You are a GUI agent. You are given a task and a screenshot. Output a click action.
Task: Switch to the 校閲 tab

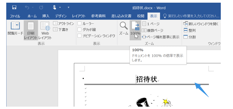[x=141, y=16]
